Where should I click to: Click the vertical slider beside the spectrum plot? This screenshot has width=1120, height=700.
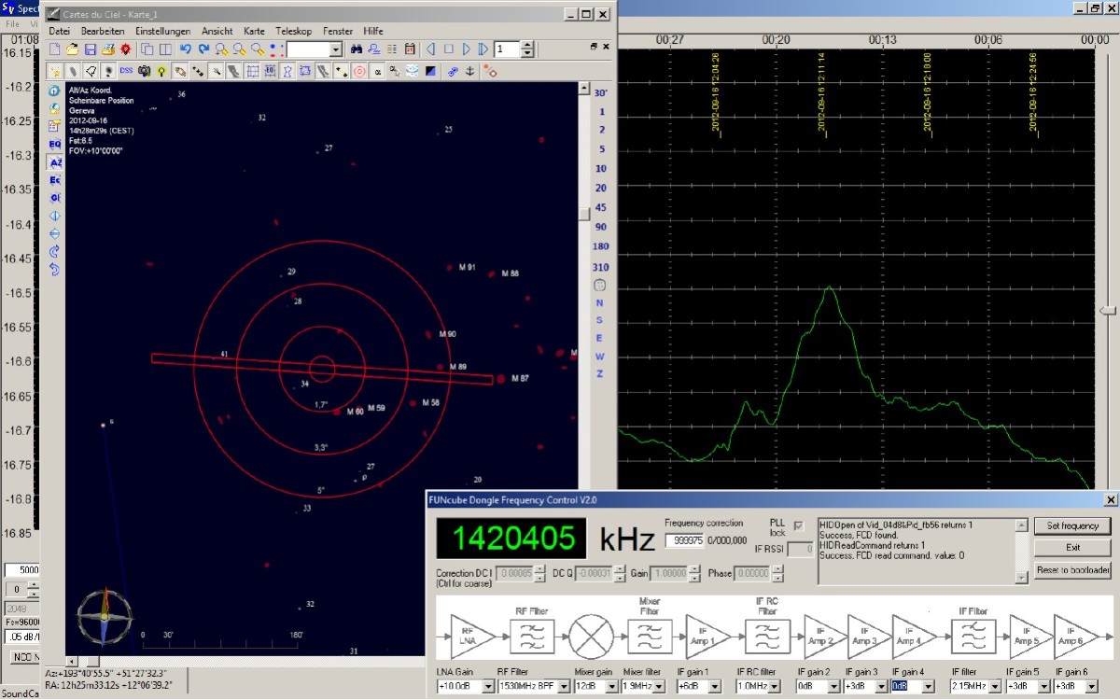click(1107, 310)
